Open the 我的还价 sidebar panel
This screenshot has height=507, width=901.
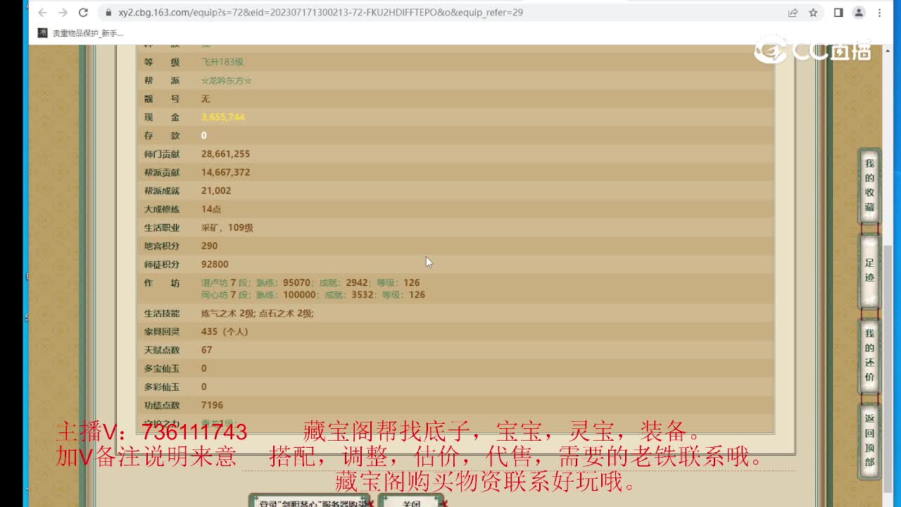(869, 356)
